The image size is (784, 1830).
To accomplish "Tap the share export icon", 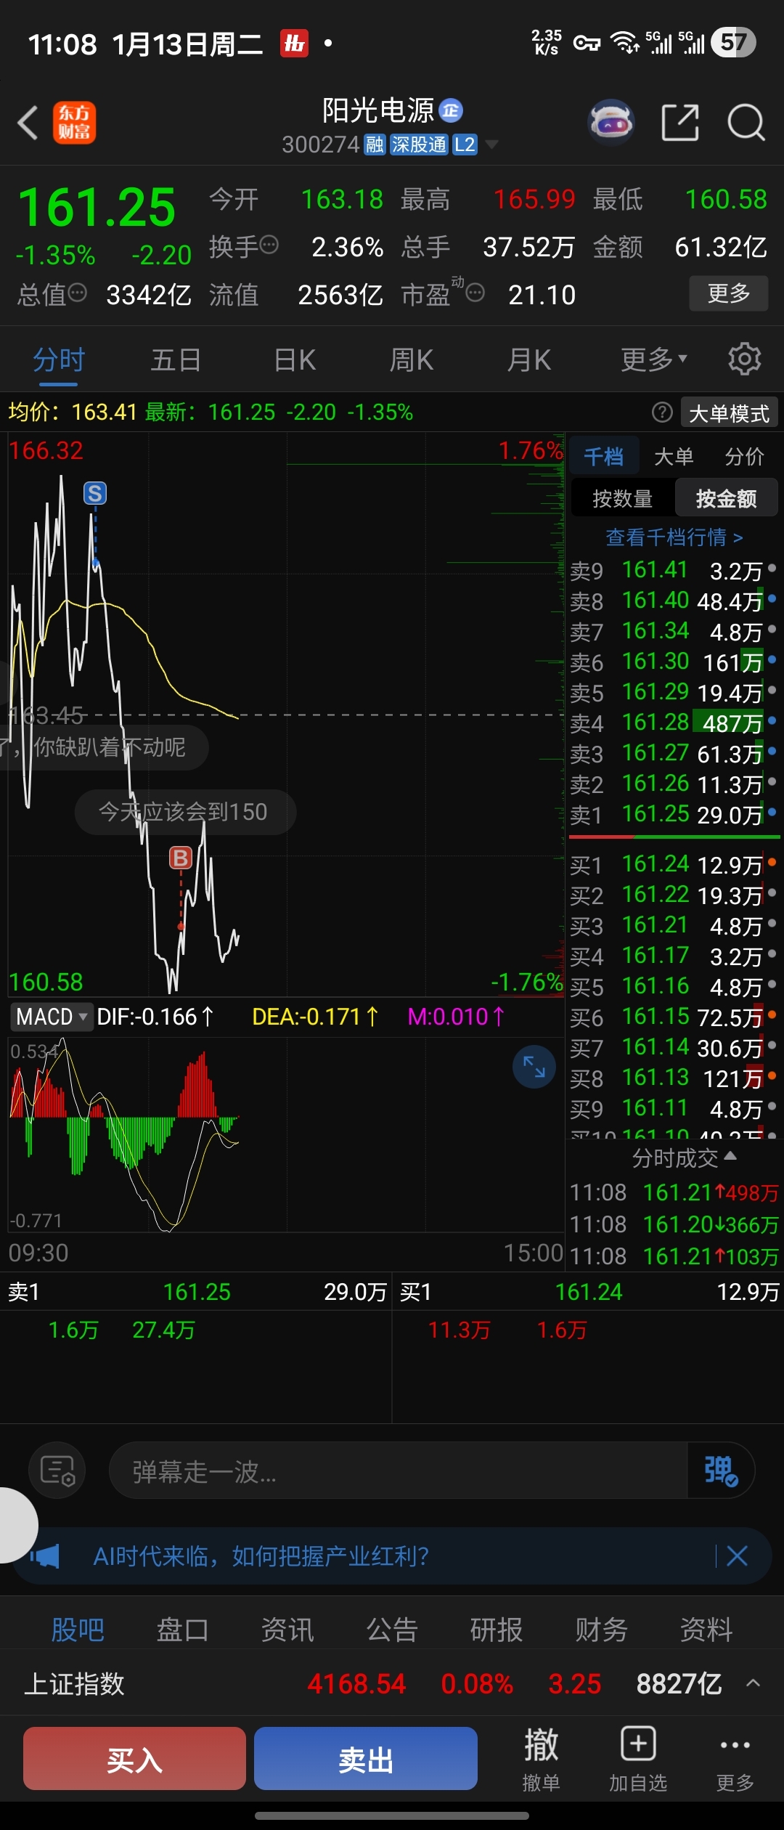I will tap(680, 122).
